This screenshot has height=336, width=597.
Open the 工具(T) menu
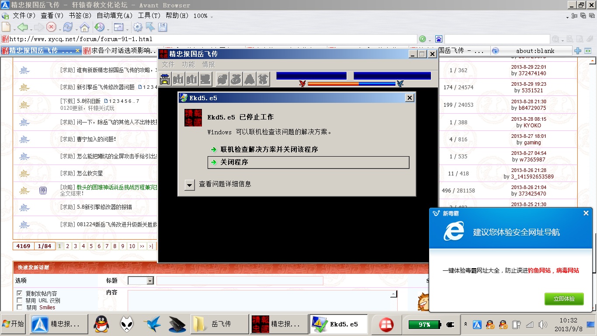149,16
